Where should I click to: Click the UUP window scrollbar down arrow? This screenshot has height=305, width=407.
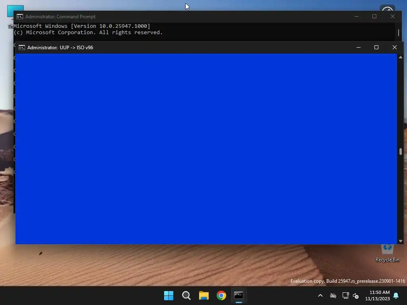coord(401,241)
